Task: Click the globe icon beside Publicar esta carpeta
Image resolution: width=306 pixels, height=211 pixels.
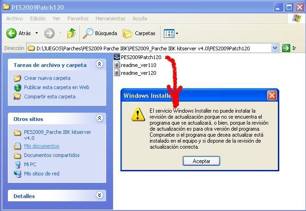Action: (18, 88)
